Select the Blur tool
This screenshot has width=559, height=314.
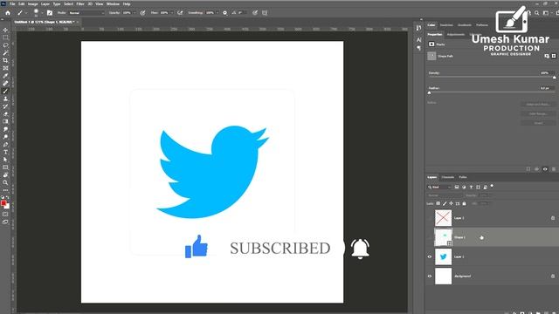(x=5, y=129)
